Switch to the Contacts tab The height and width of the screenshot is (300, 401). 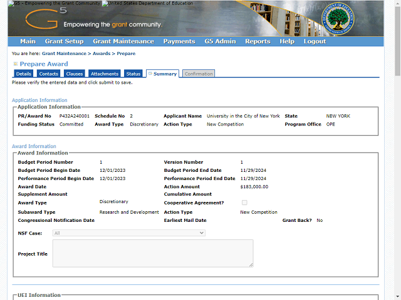[x=49, y=74]
